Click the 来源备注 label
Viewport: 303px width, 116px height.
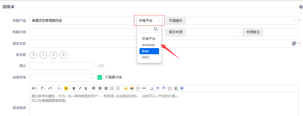click(253, 32)
